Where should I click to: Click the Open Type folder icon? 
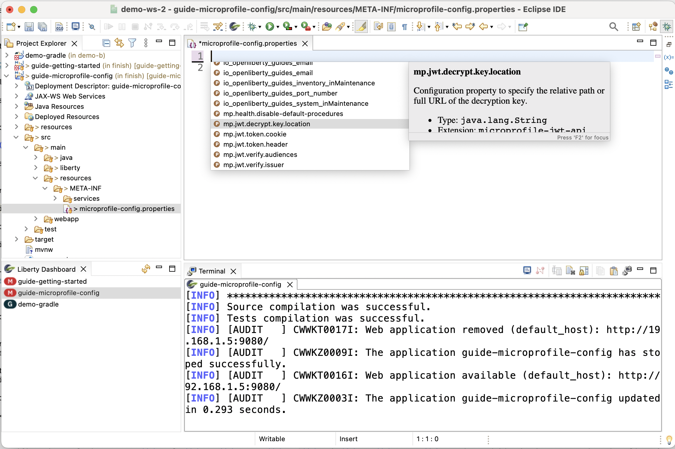pyautogui.click(x=327, y=27)
